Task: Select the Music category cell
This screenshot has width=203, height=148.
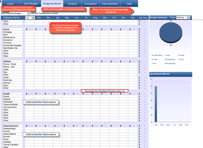Action: [13, 139]
